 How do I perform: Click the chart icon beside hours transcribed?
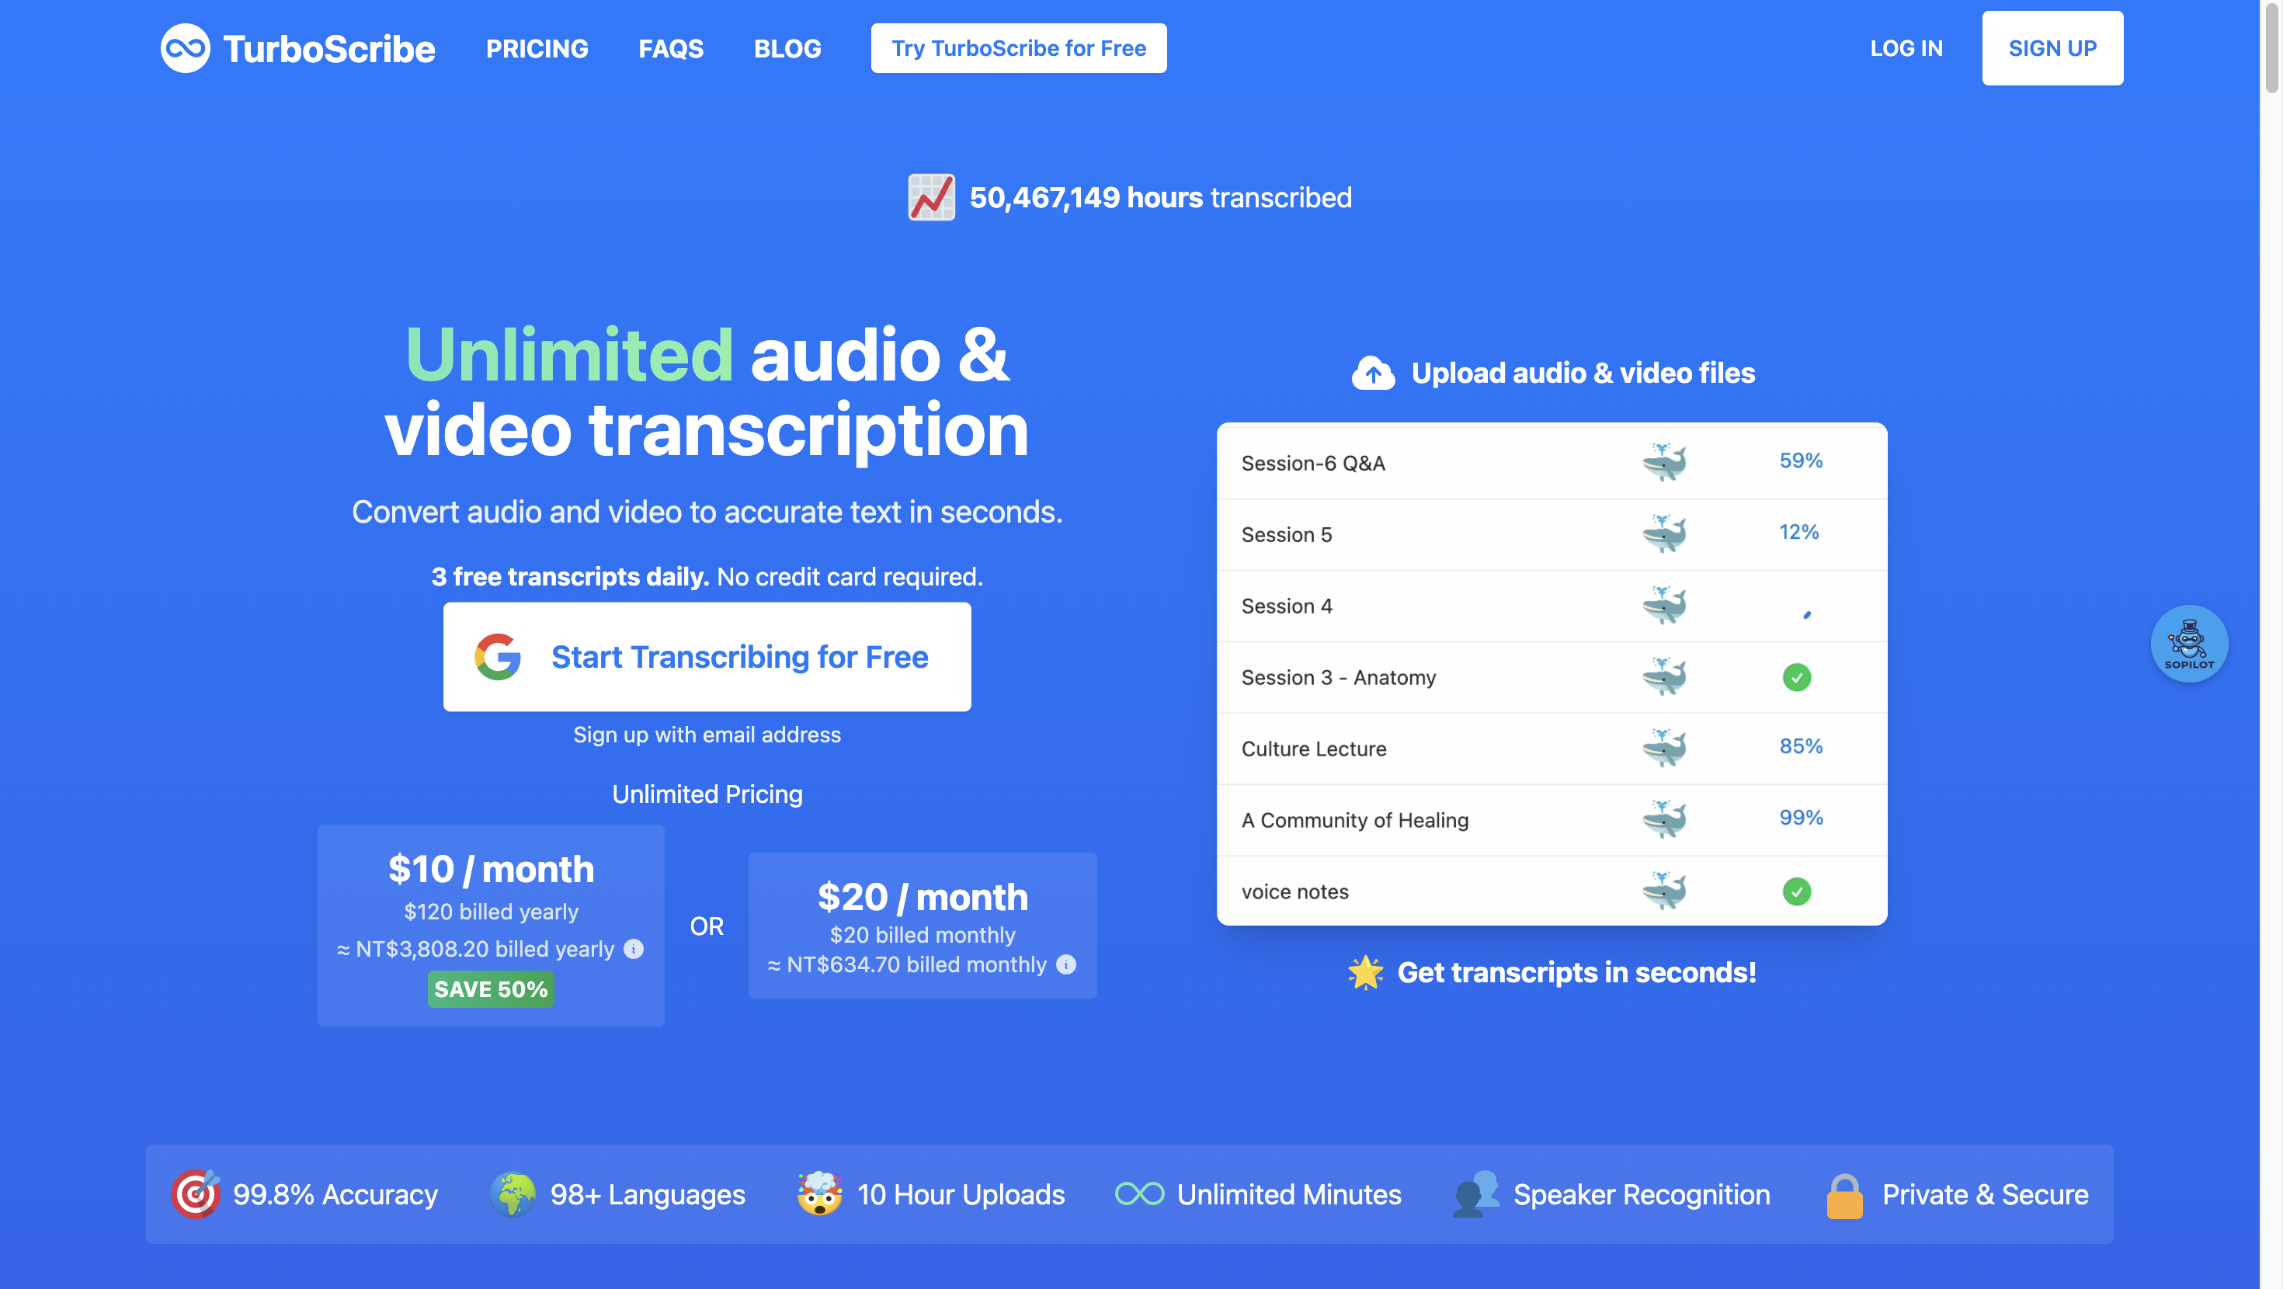tap(932, 196)
